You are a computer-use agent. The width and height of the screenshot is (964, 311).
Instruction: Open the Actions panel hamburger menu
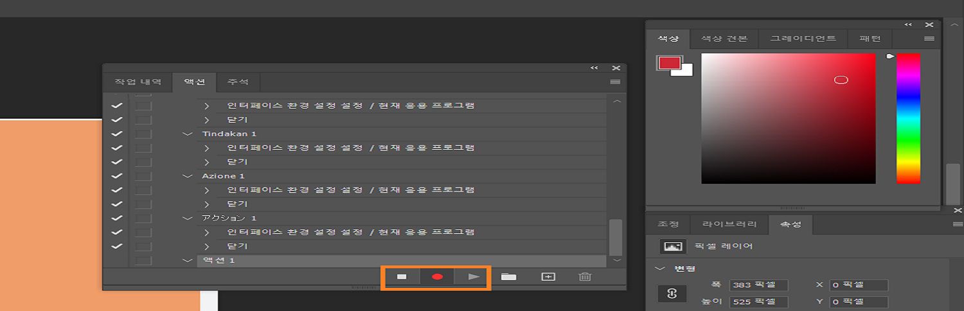615,82
